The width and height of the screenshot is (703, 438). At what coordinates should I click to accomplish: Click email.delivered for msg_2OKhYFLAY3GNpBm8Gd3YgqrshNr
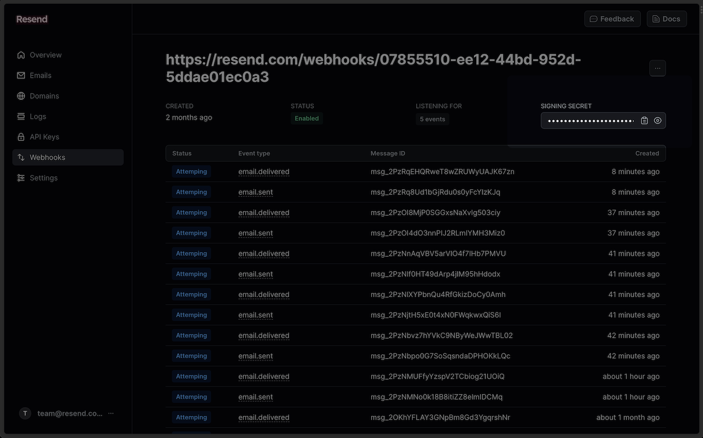[264, 418]
